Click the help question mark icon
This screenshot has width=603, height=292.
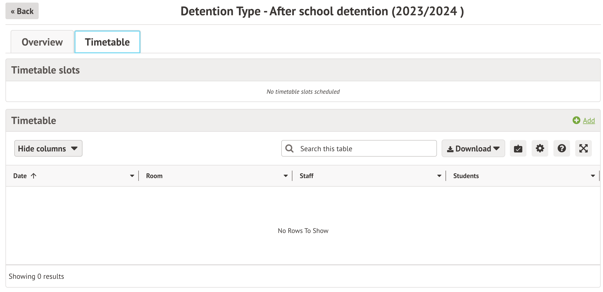[561, 149]
